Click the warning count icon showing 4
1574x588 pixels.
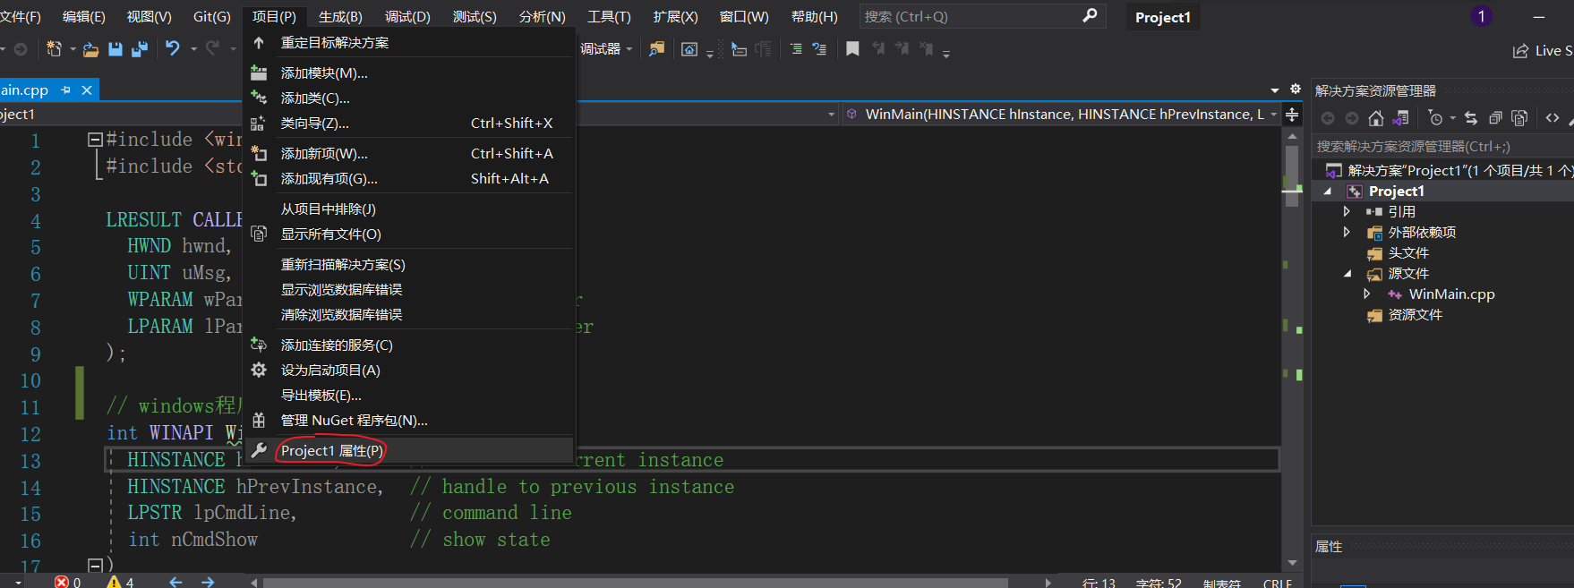pyautogui.click(x=114, y=582)
